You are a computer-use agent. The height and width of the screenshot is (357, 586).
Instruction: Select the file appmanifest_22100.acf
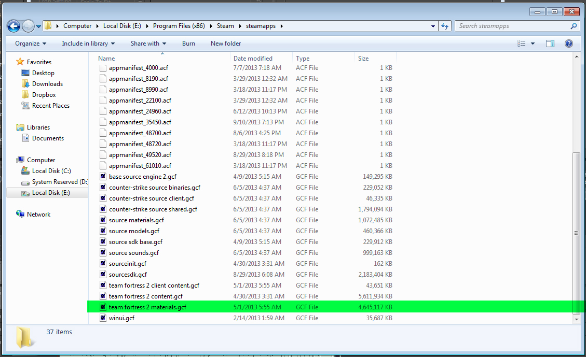[x=140, y=101]
